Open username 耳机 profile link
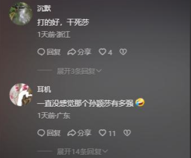191x158 pixels. click(x=44, y=89)
